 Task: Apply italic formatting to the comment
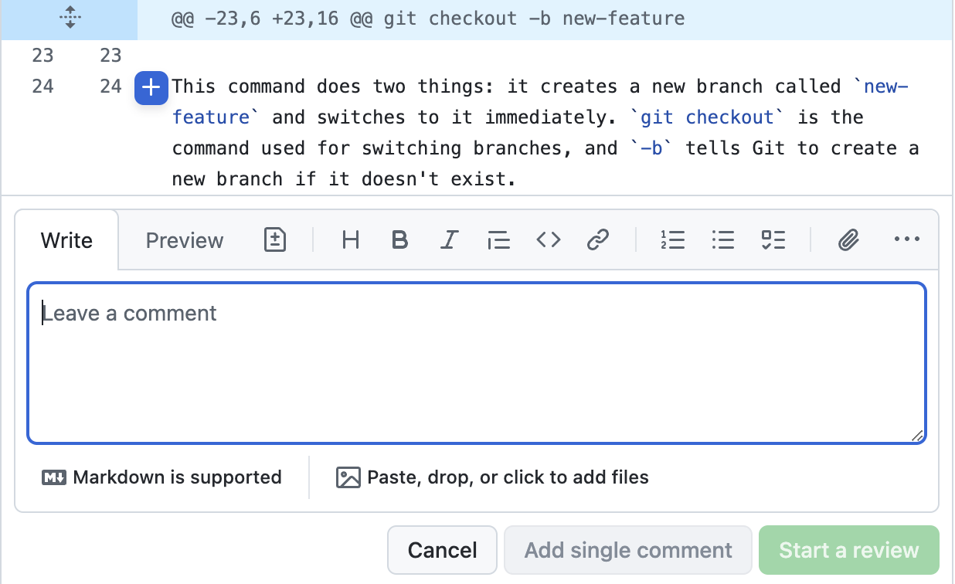pos(449,240)
